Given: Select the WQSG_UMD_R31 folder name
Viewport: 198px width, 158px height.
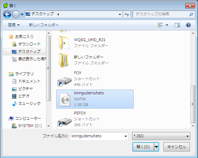Looking at the screenshot, I should 90,40.
